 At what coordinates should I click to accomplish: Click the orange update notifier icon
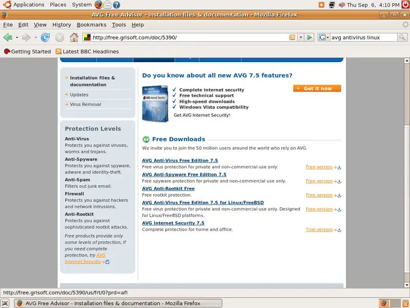(322, 5)
